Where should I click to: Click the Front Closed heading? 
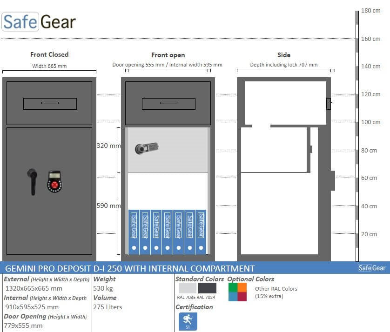(49, 54)
